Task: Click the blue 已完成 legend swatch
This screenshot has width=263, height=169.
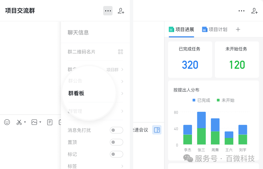Action: [194, 100]
